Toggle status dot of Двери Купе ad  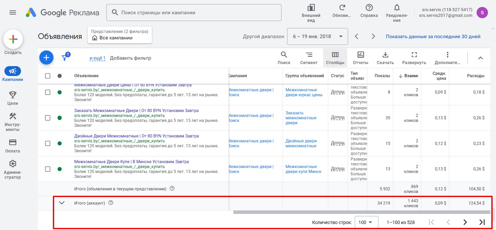60,169
